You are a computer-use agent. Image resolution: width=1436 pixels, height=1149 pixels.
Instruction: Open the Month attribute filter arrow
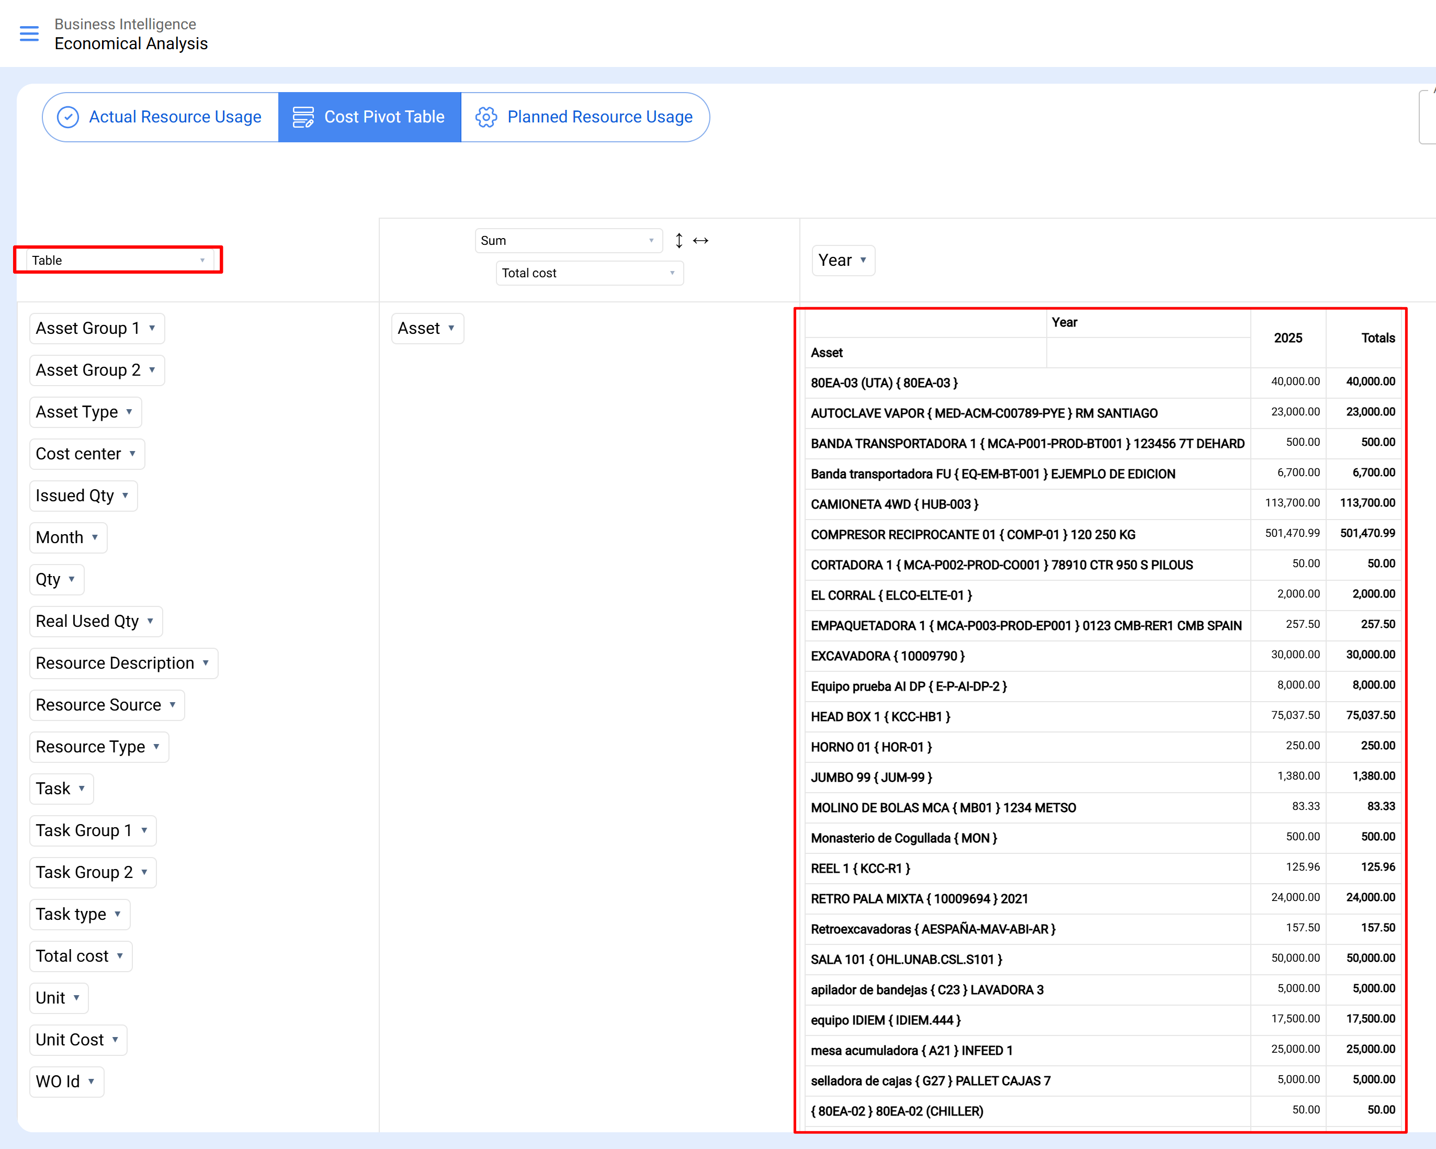(95, 537)
